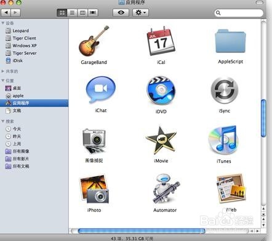Go back with the left arrow button
Image resolution: width=272 pixels, height=241 pixels.
6,12
